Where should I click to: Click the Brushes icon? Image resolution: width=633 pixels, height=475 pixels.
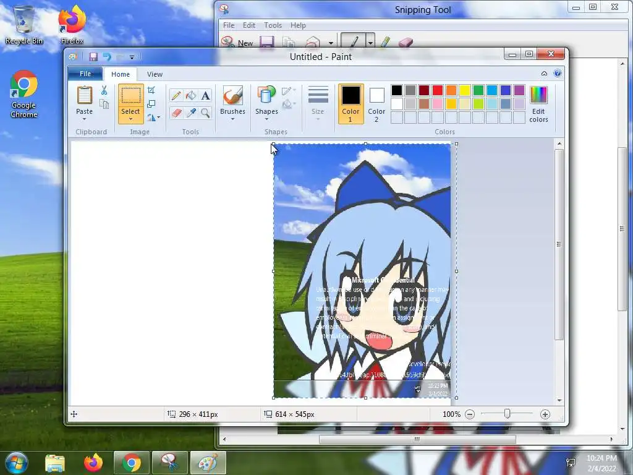[x=233, y=96]
